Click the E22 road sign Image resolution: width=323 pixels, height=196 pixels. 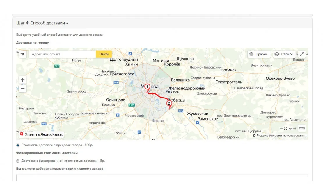(x=57, y=66)
